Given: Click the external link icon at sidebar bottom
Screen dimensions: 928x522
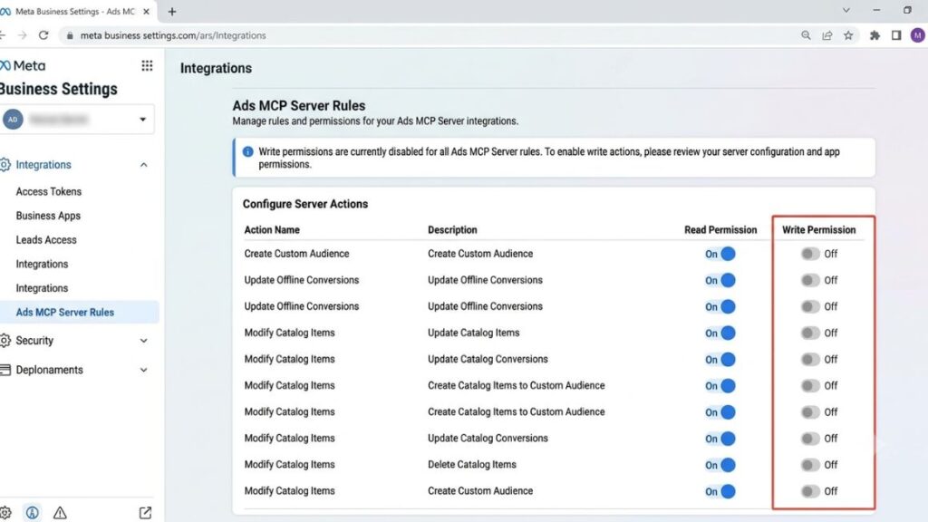Looking at the screenshot, I should coord(145,513).
